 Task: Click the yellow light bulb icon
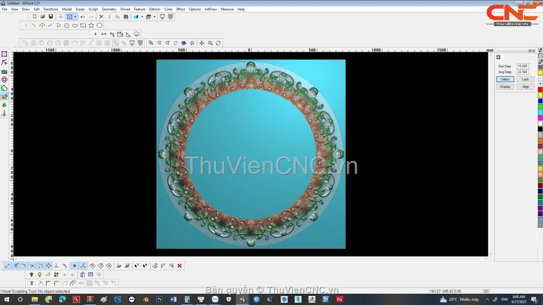pyautogui.click(x=39, y=274)
